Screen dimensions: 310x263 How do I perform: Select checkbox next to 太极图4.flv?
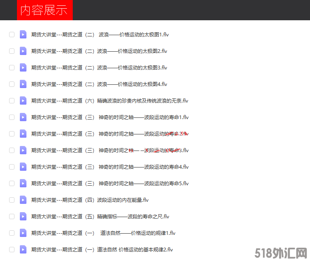click(x=12, y=84)
